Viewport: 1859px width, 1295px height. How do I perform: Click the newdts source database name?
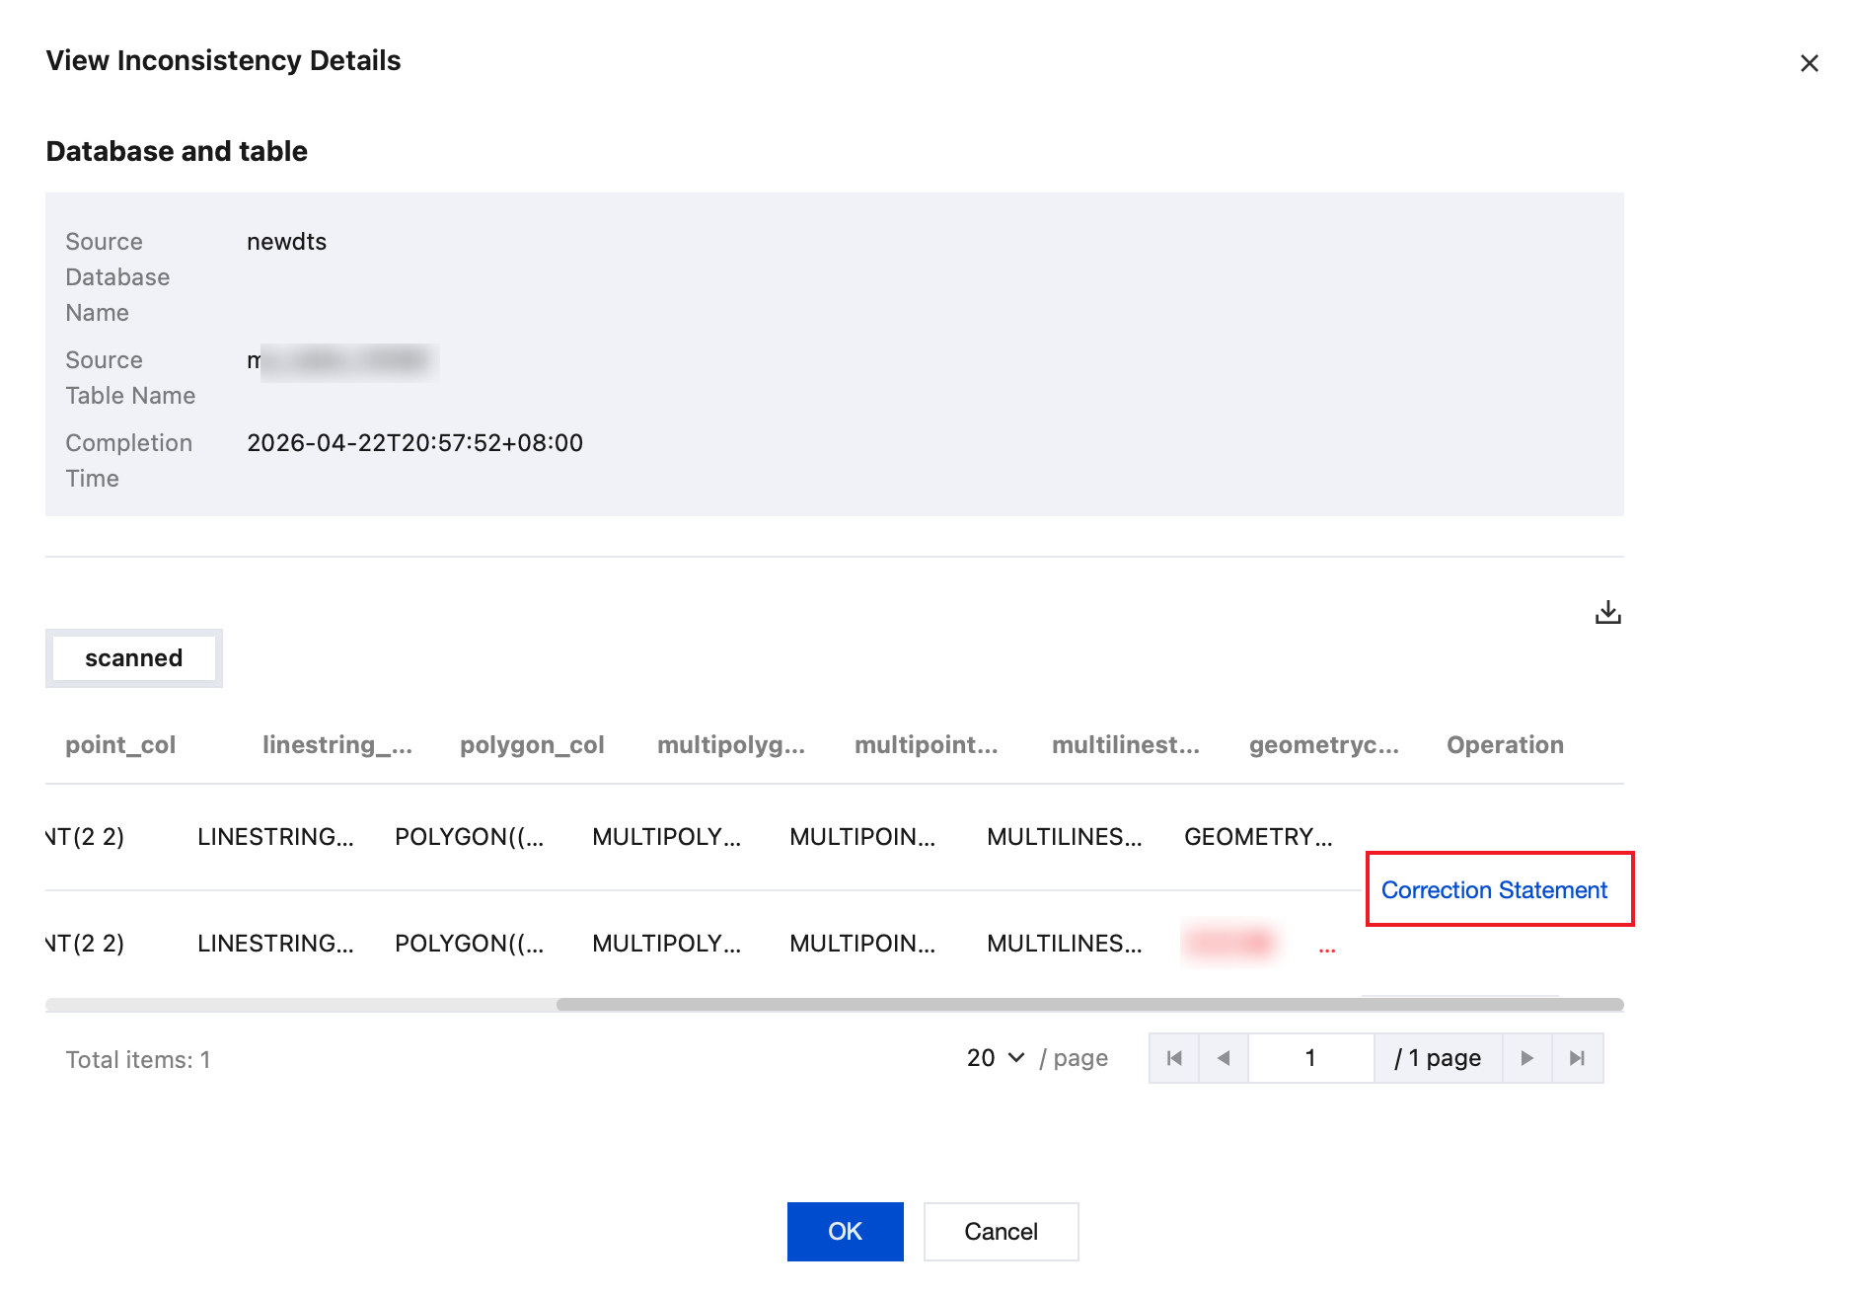tap(286, 242)
